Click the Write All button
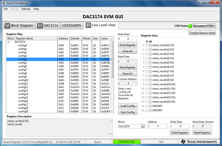The height and width of the screenshot is (146, 222). point(127,51)
